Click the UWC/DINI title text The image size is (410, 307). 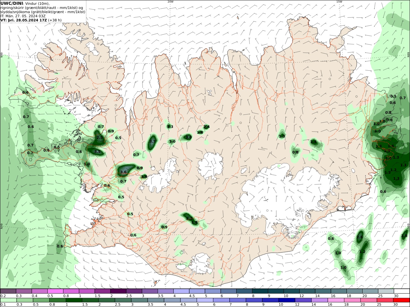12,3
